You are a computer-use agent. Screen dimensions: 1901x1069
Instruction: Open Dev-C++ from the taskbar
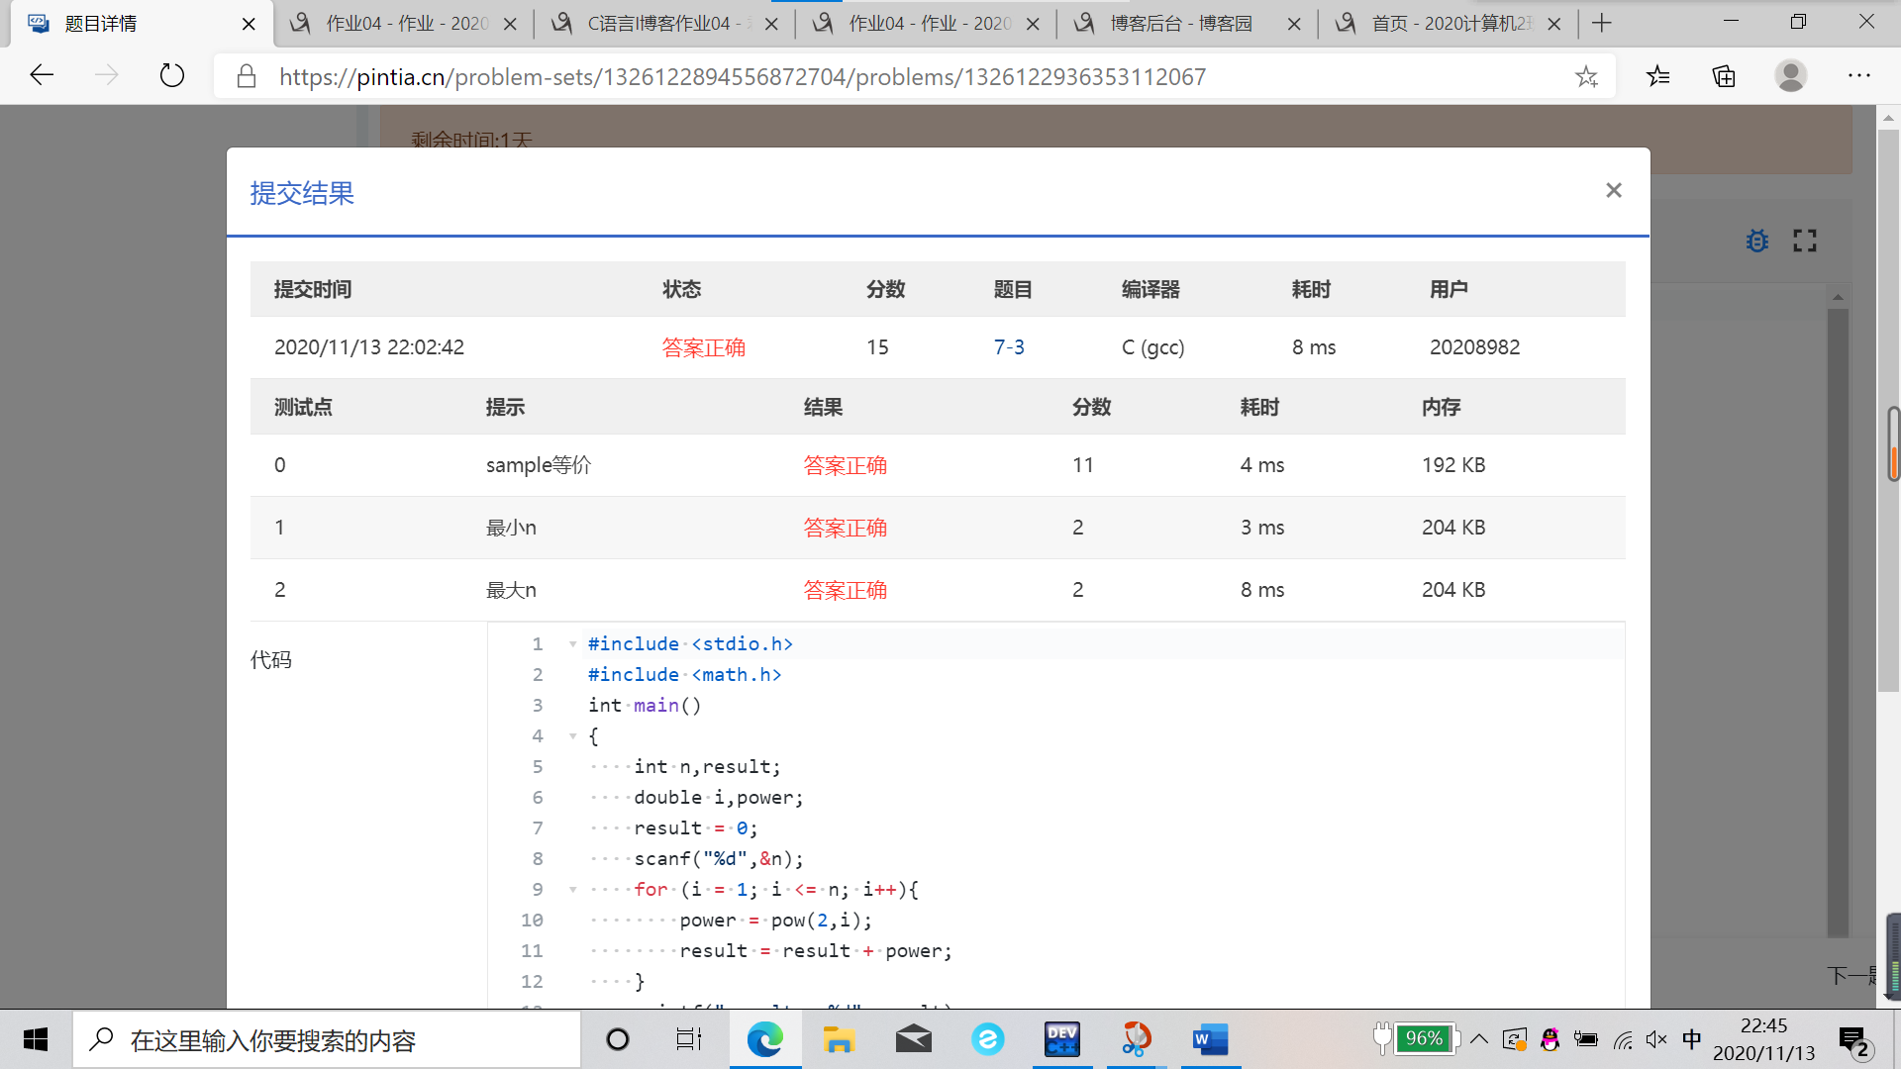[1061, 1039]
